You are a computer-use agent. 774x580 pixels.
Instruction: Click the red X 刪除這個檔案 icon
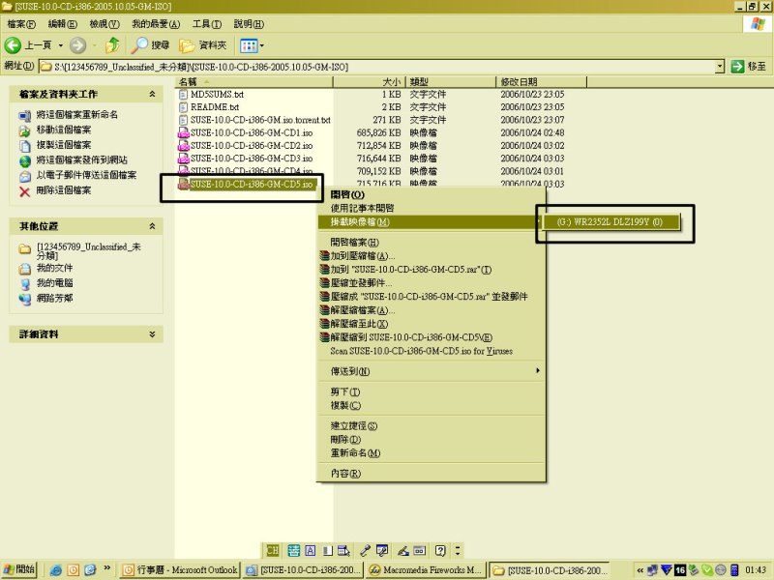(x=25, y=190)
